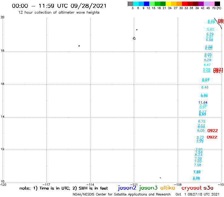Select the altika satellite legend label
The image size is (224, 197).
coord(168,188)
